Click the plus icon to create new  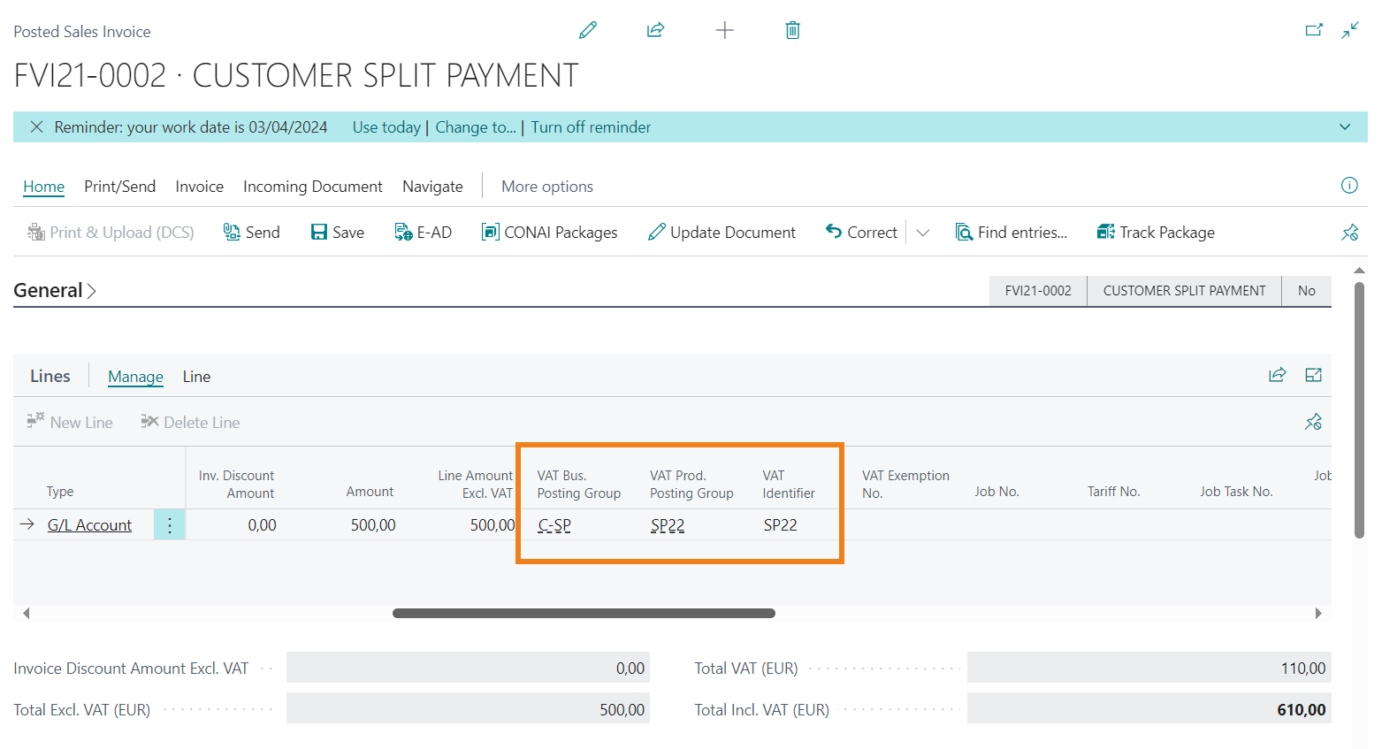725,31
